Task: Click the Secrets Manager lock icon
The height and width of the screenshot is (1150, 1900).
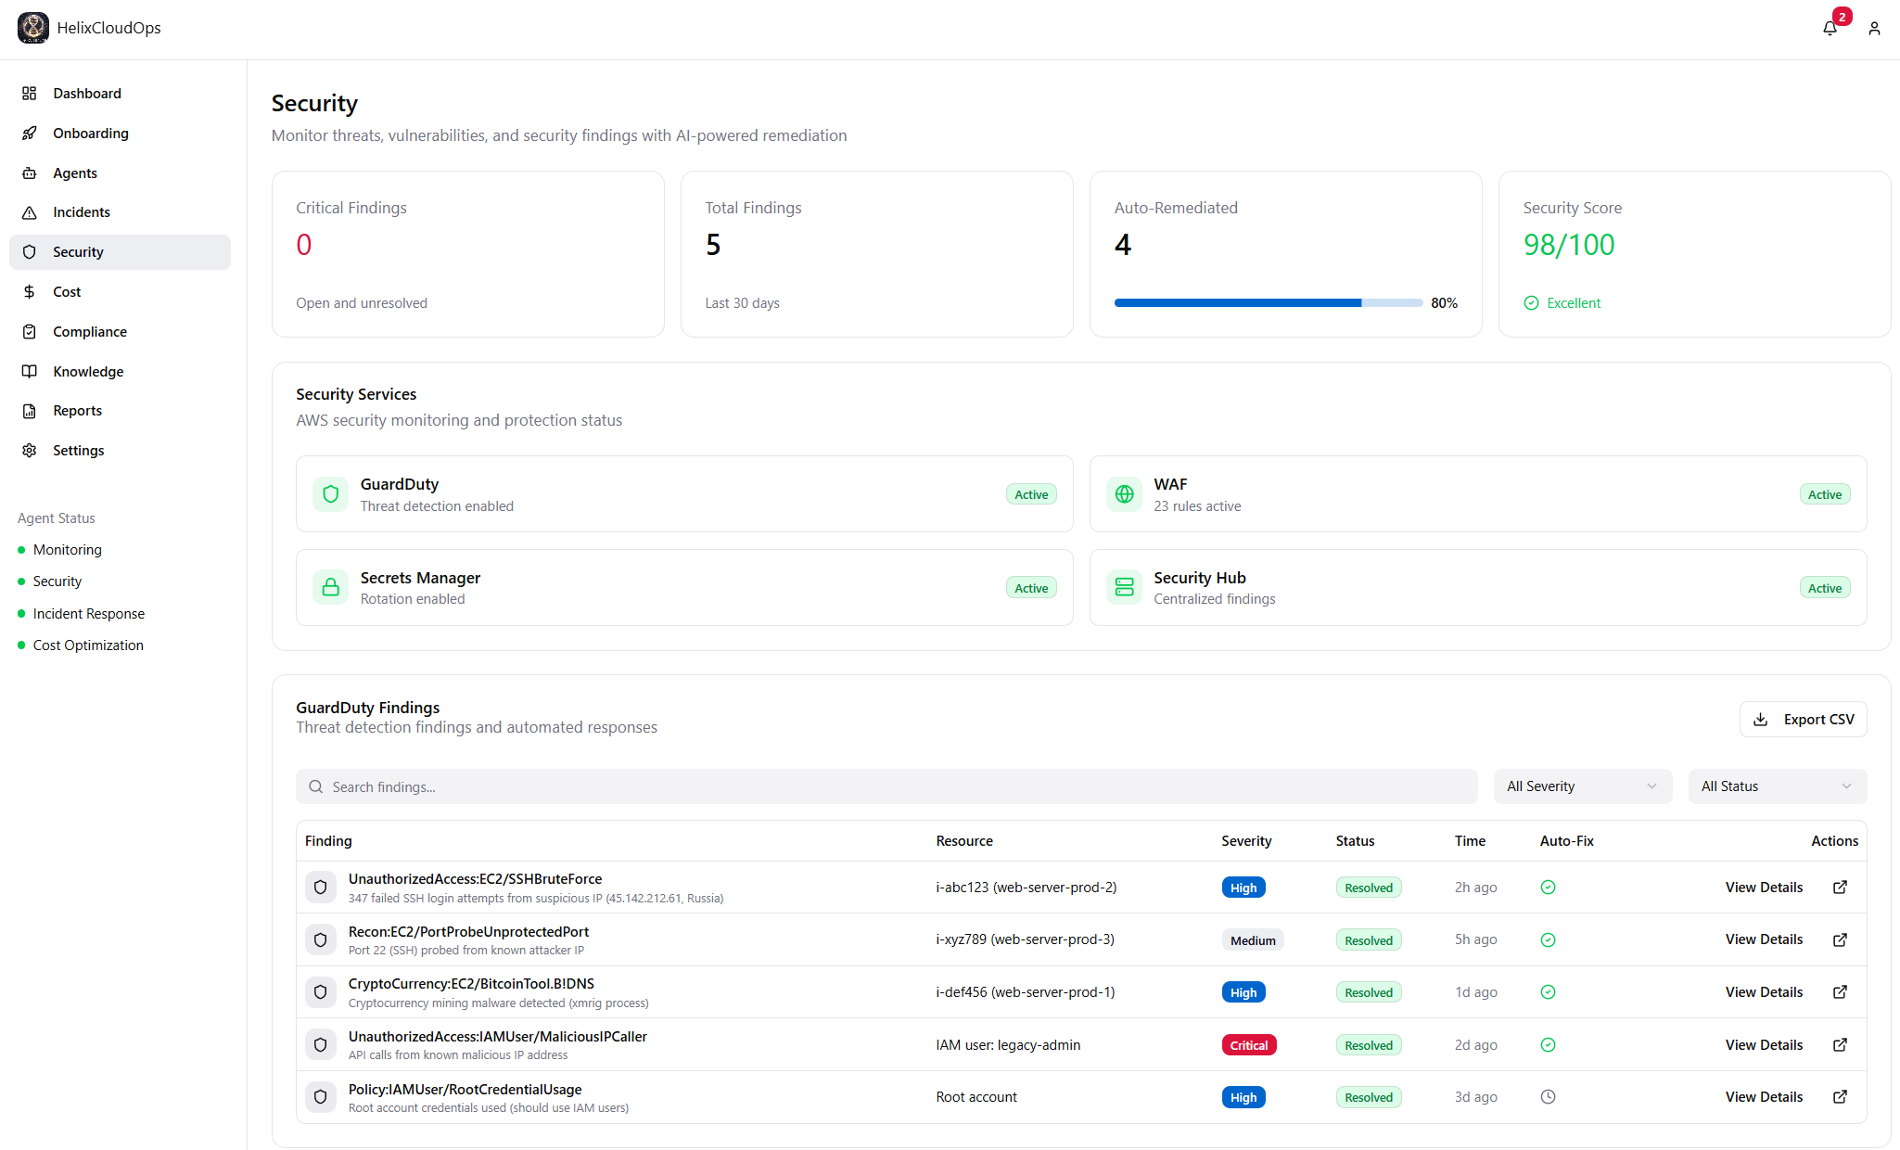Action: pos(330,587)
